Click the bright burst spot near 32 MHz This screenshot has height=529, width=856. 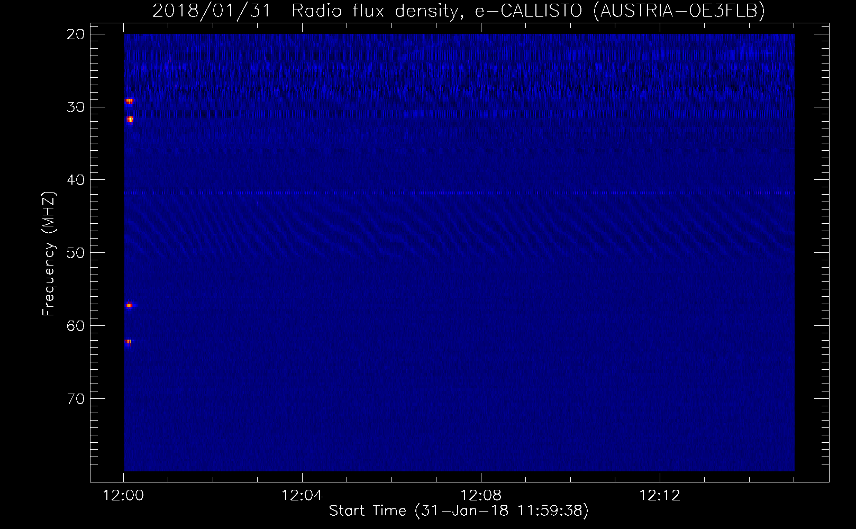click(x=130, y=120)
